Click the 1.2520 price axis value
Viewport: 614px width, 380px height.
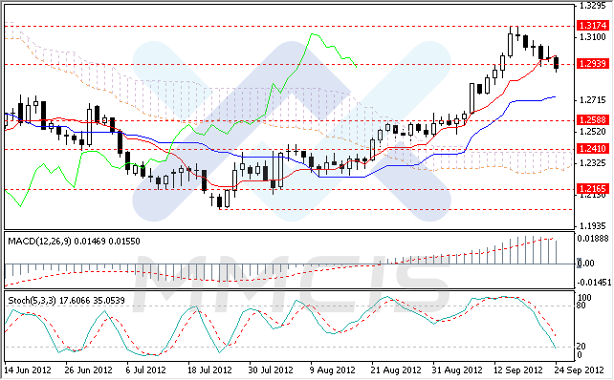pos(593,132)
